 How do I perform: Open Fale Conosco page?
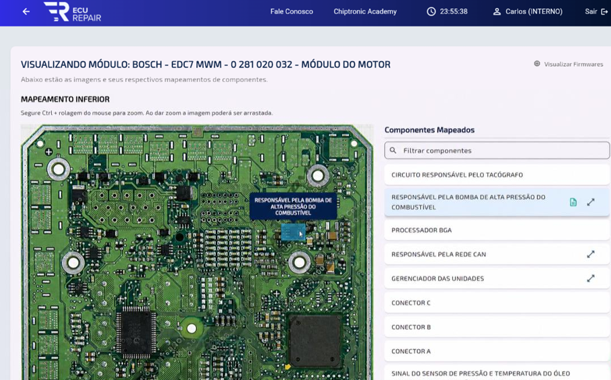[292, 11]
